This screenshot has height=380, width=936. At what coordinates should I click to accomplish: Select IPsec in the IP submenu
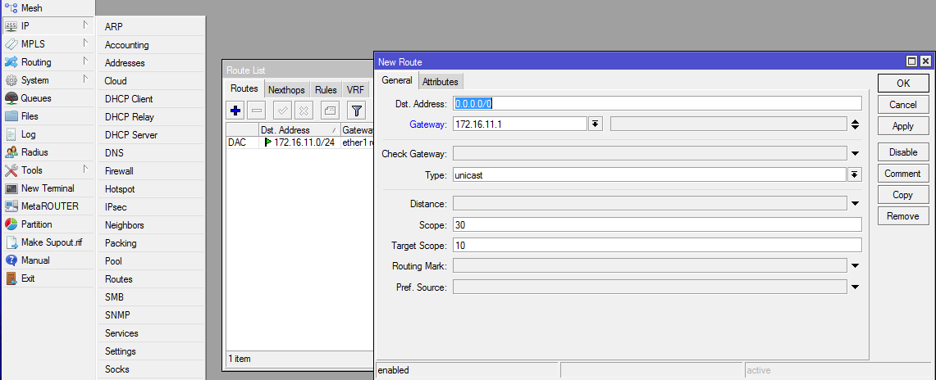152,207
